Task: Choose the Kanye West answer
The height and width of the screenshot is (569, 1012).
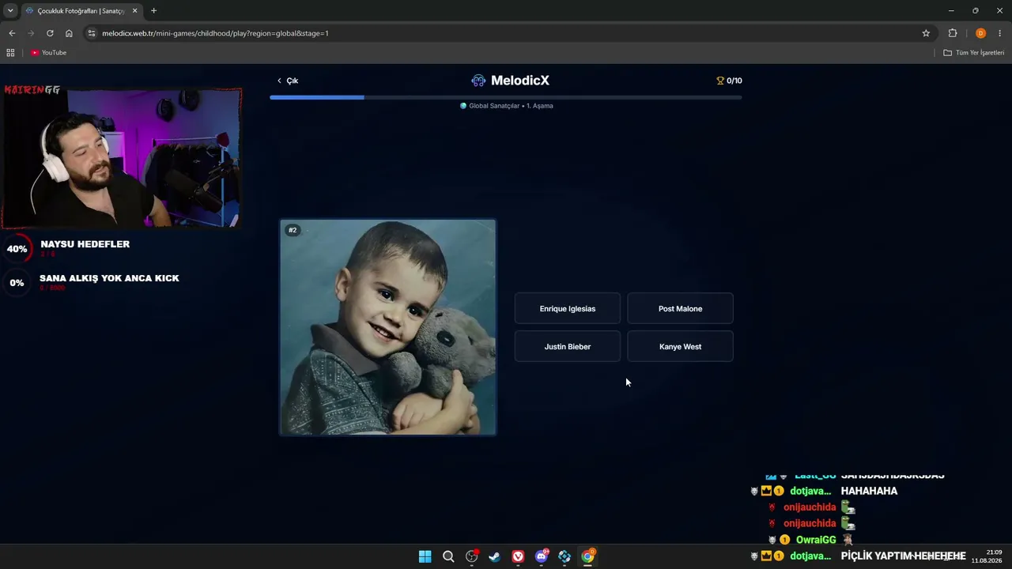Action: point(680,347)
